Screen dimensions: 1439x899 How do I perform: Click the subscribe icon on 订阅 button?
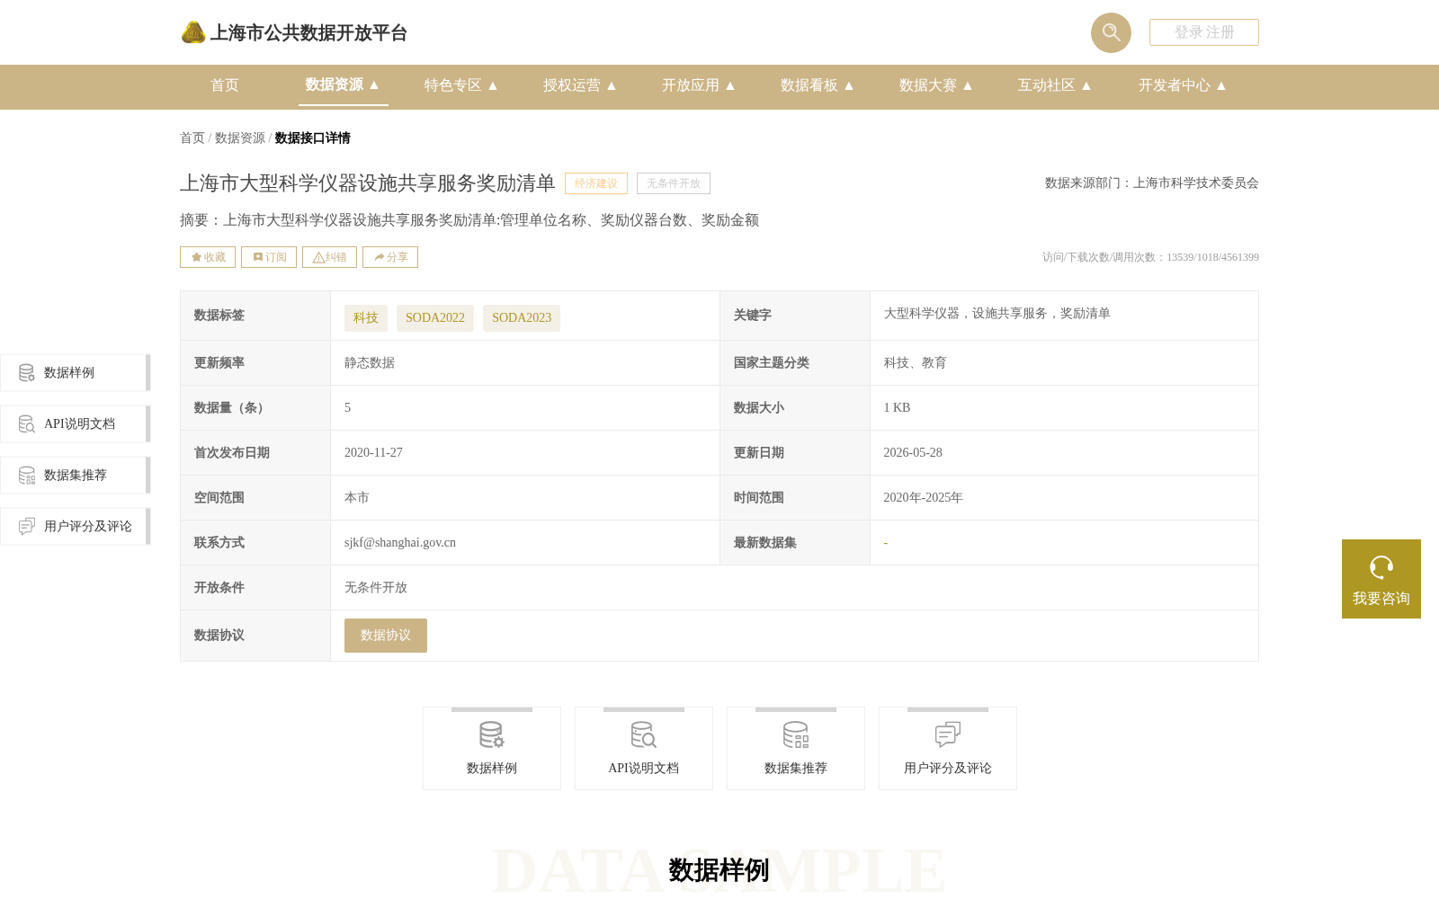(258, 257)
